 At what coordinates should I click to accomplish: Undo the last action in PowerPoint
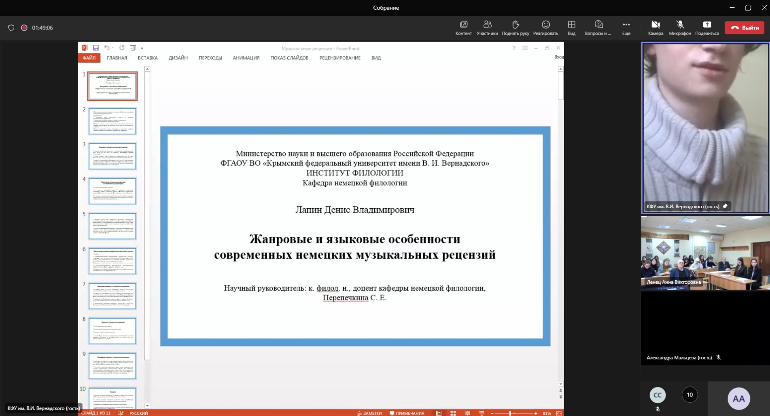(107, 48)
